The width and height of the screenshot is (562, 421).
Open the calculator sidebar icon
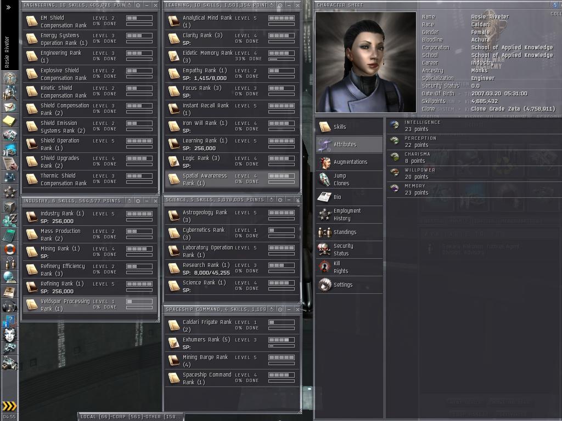click(10, 235)
